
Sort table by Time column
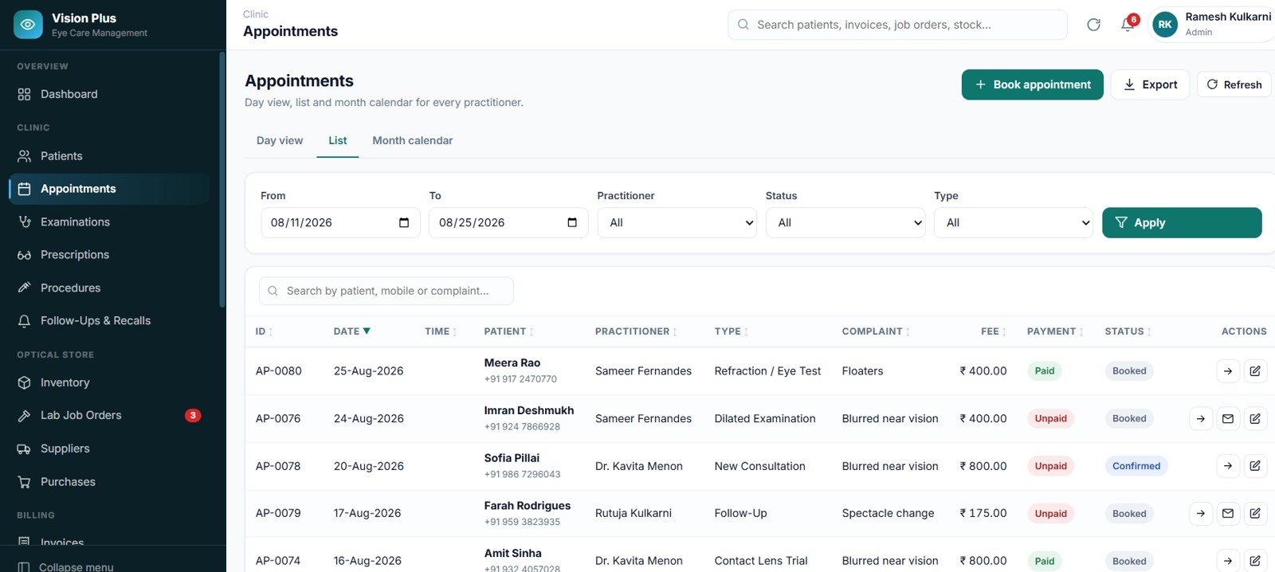441,331
